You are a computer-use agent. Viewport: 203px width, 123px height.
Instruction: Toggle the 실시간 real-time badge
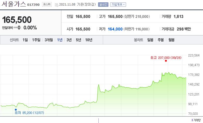click(103, 4)
